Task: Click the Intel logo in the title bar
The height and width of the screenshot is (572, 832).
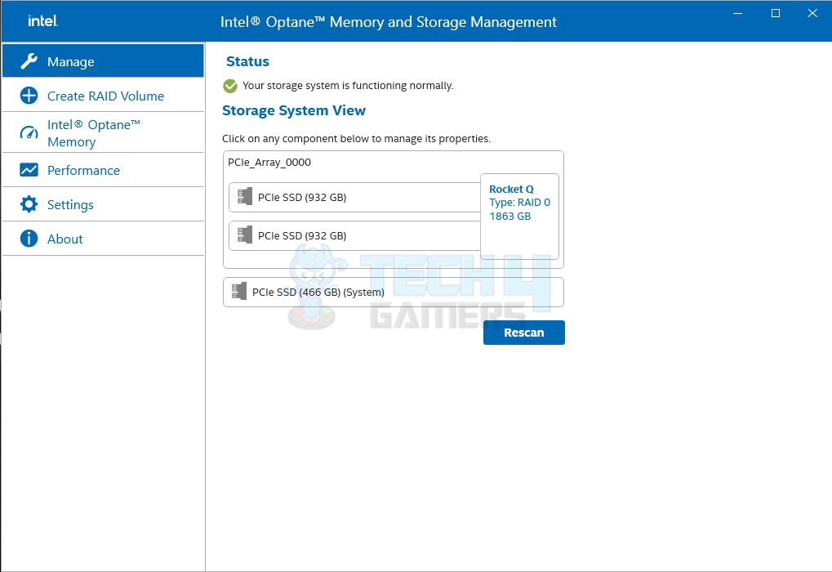Action: coord(43,20)
